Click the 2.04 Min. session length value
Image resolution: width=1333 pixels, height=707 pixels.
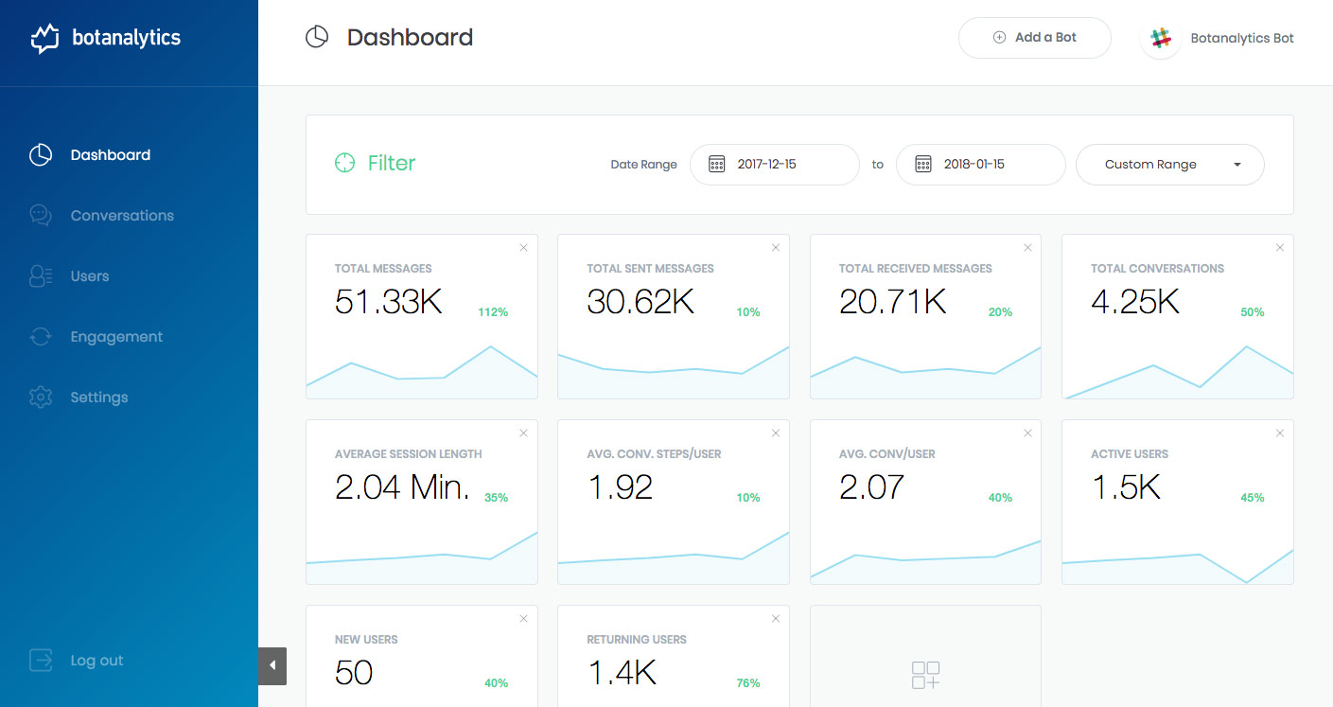pos(402,487)
